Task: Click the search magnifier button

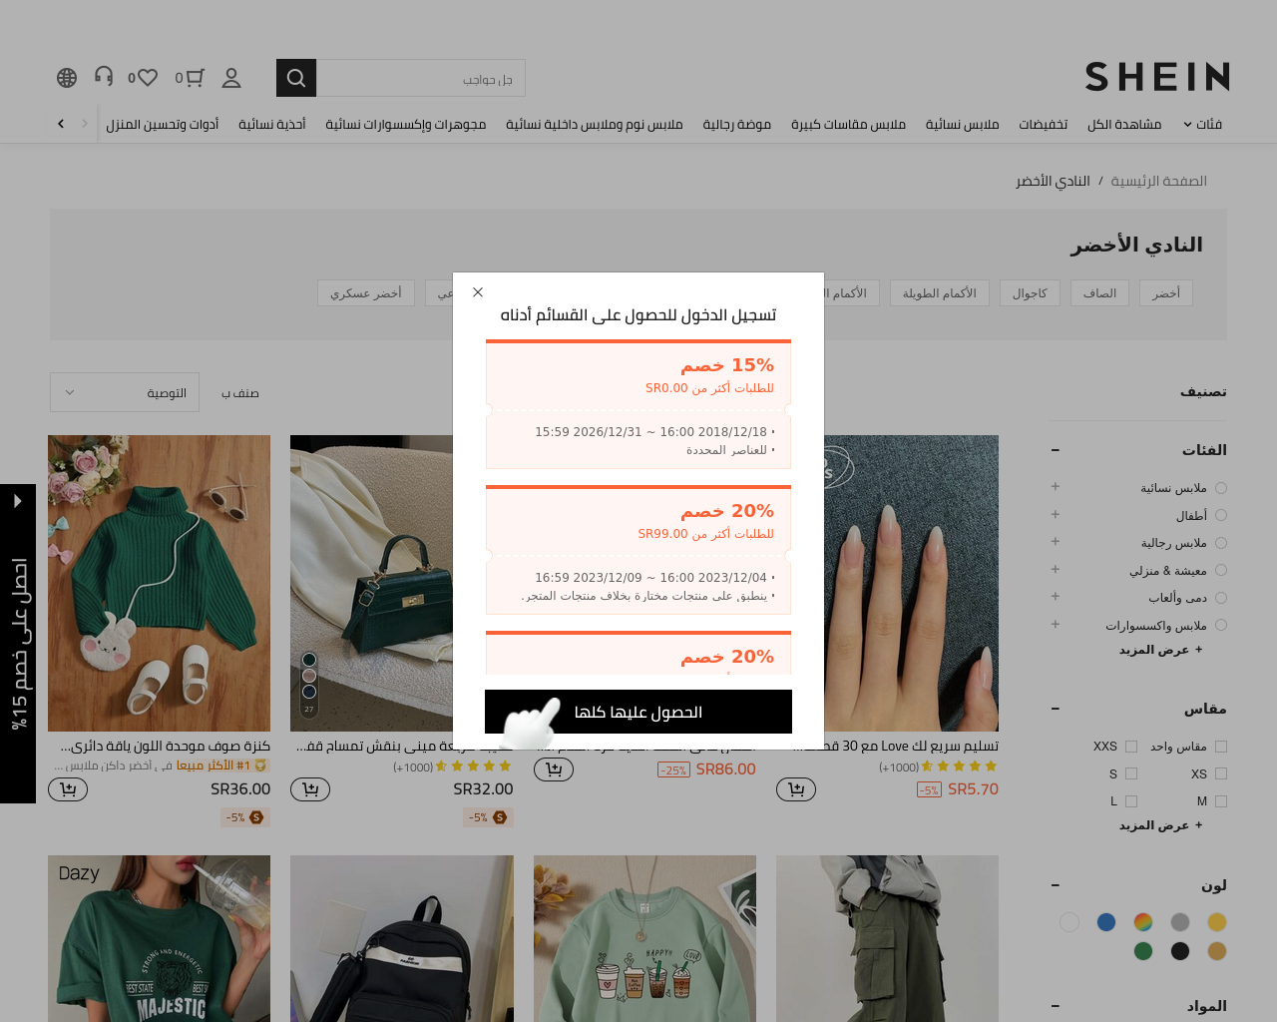Action: (x=296, y=78)
